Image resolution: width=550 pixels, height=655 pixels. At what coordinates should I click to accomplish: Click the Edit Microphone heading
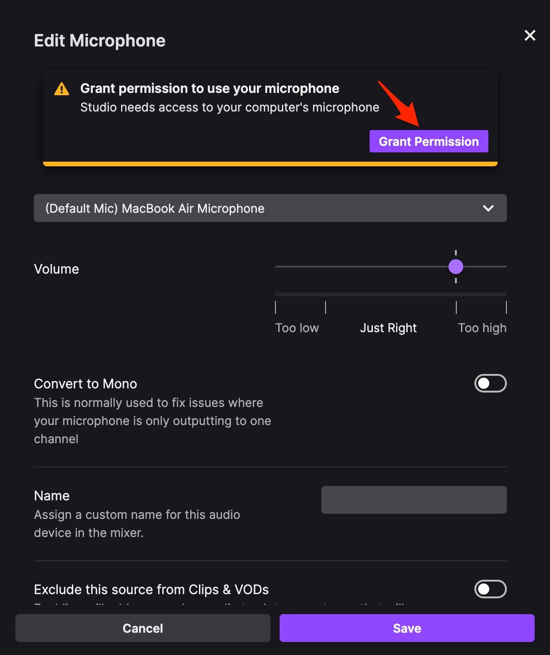[99, 40]
